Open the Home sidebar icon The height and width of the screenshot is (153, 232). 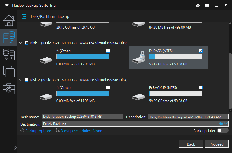pyautogui.click(x=9, y=20)
